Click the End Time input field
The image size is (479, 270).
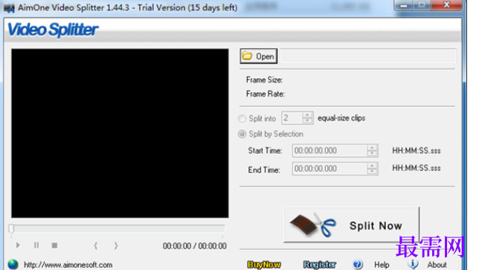point(329,169)
